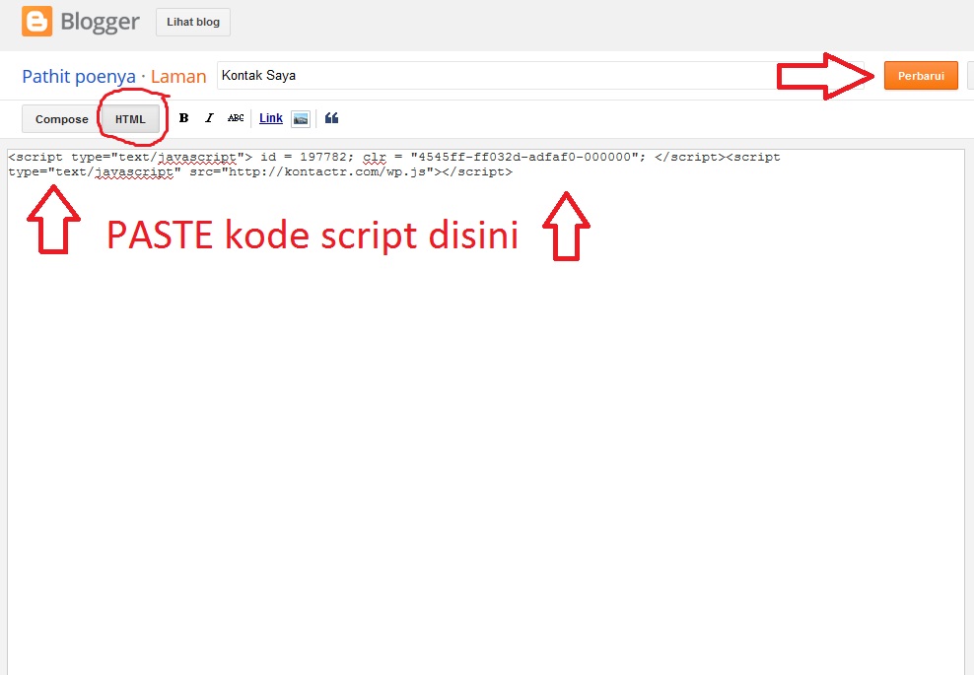Toggle bold formatting

tap(183, 117)
